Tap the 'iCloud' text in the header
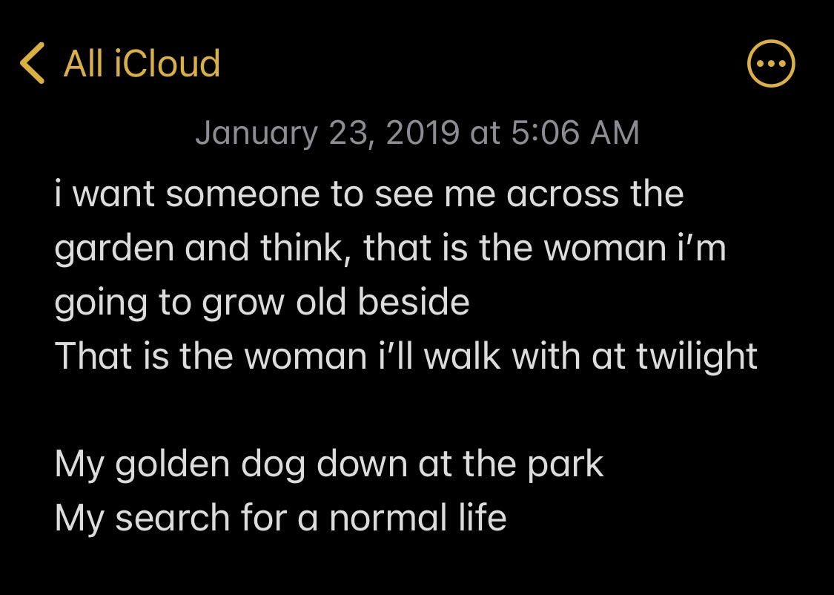 (x=167, y=63)
